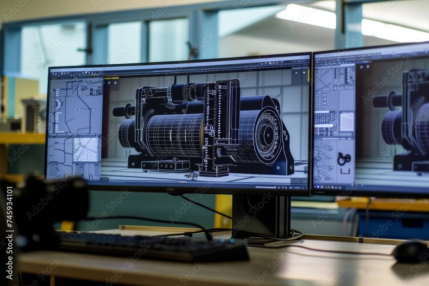
Task: Select the yellow highlighted tab above left monitor viewport
Action: point(111,78)
